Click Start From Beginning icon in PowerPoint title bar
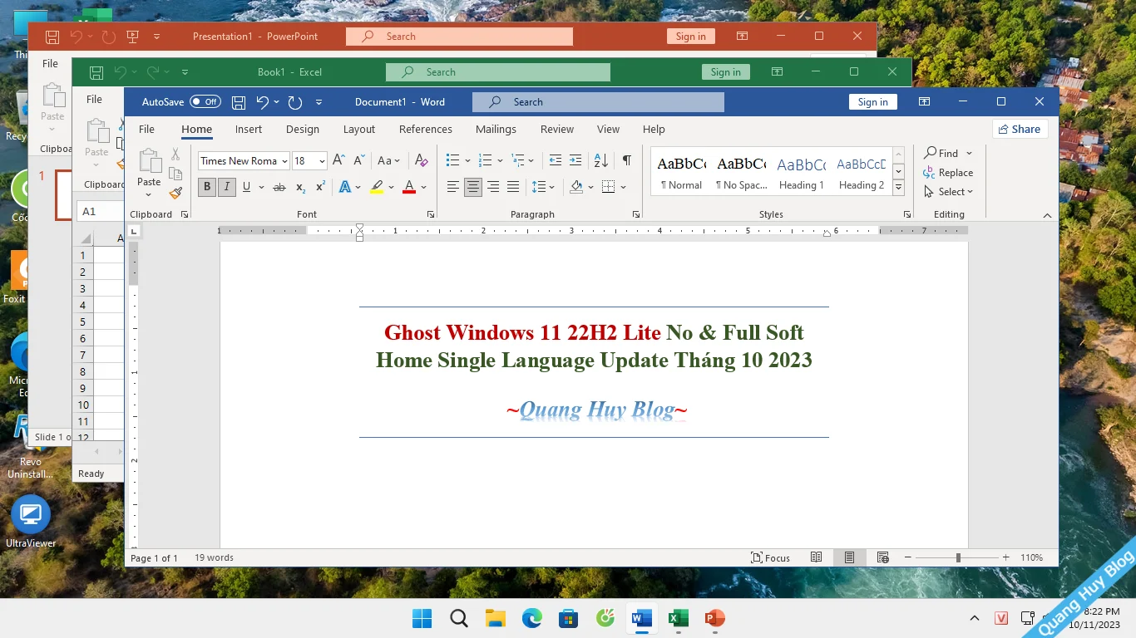Image resolution: width=1136 pixels, height=638 pixels. pyautogui.click(x=132, y=37)
